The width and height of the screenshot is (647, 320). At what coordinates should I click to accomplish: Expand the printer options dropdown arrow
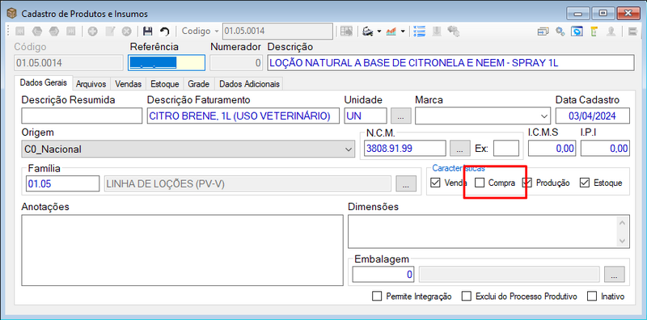click(x=378, y=32)
